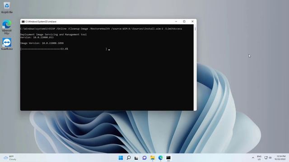This screenshot has width=289, height=162.
Task: Click the cmd.exe title bar icon
Action: 23,22
